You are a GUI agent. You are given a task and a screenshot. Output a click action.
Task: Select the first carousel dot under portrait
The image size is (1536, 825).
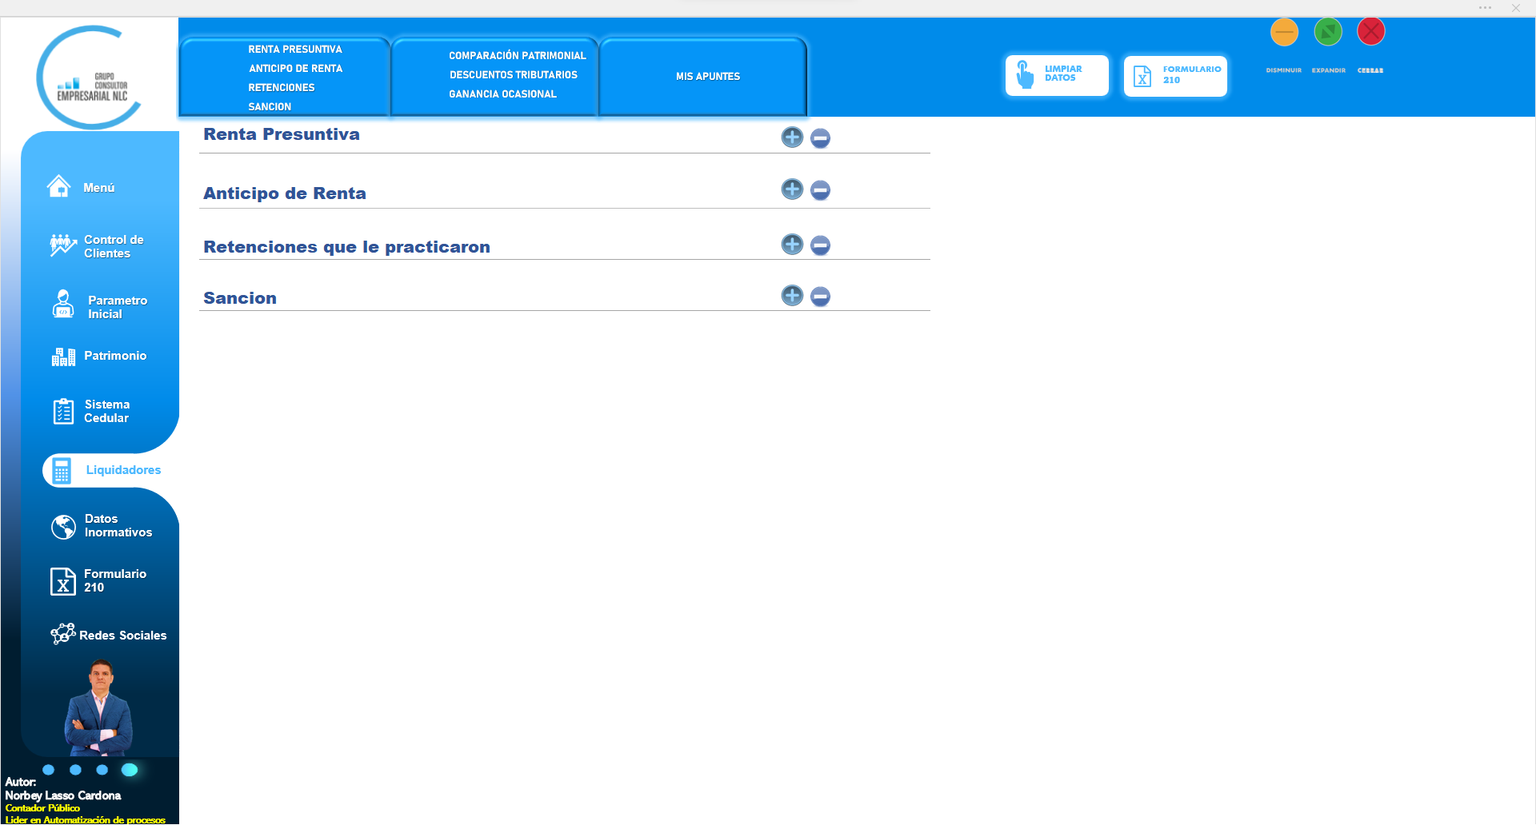pos(49,770)
